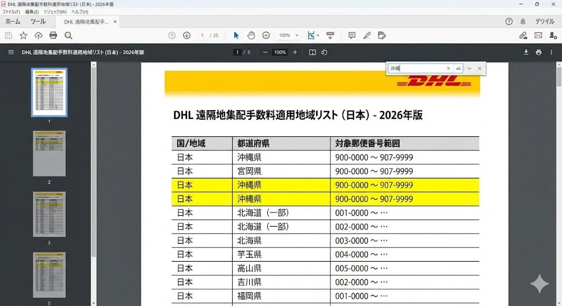
Task: Click the thumbnail panel scrollbar
Action: (93, 161)
